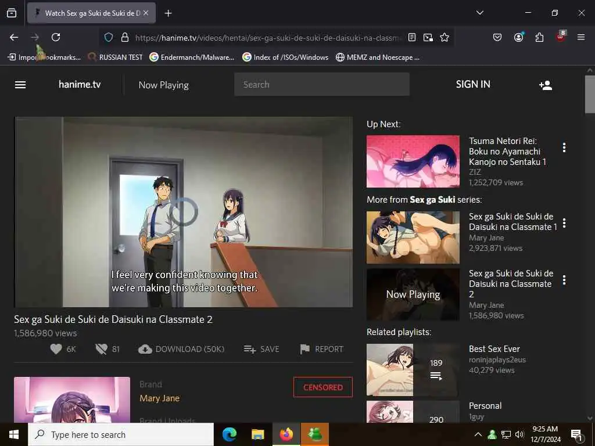Click DOWNLOAD (50K) button

pyautogui.click(x=181, y=349)
